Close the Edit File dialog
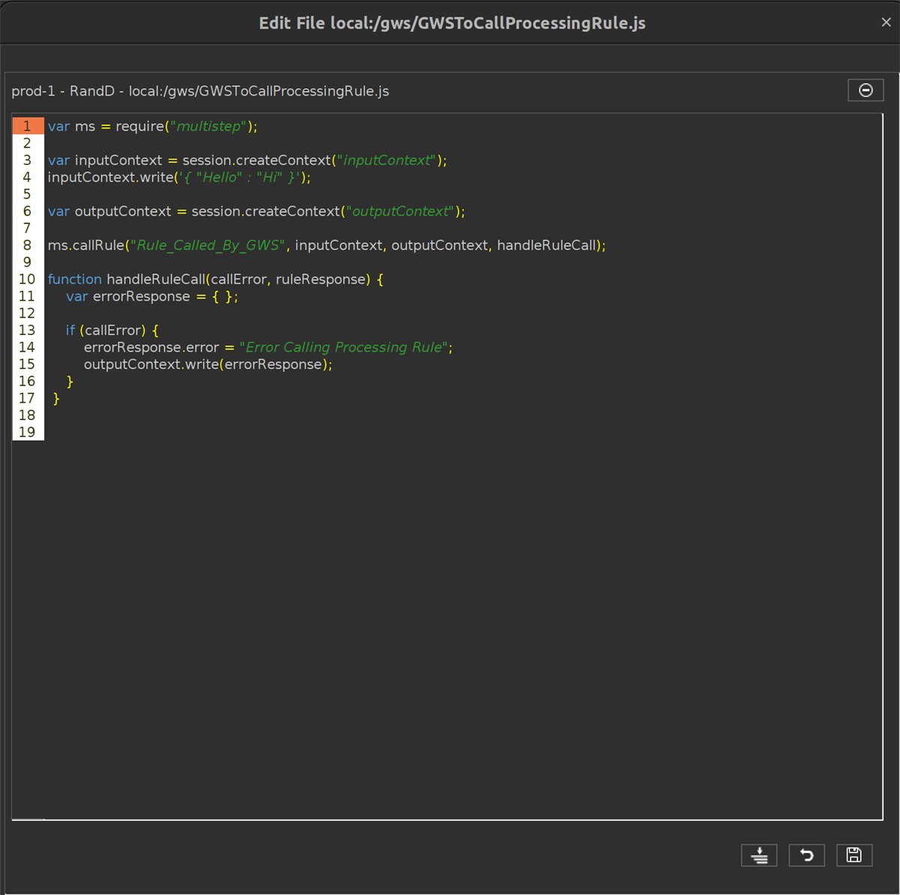Image resolution: width=900 pixels, height=895 pixels. (x=886, y=22)
